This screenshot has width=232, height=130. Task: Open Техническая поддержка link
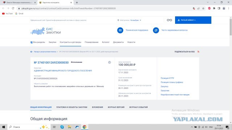[137, 30]
